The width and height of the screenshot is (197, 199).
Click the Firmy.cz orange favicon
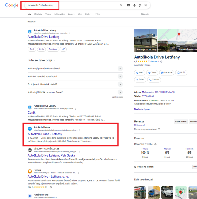30,171
